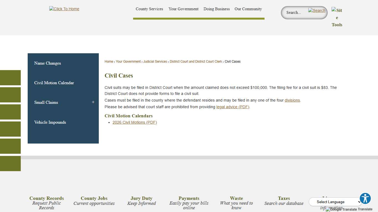The height and width of the screenshot is (212, 378).
Task: Open the legal advice PDF link
Action: [x=232, y=107]
